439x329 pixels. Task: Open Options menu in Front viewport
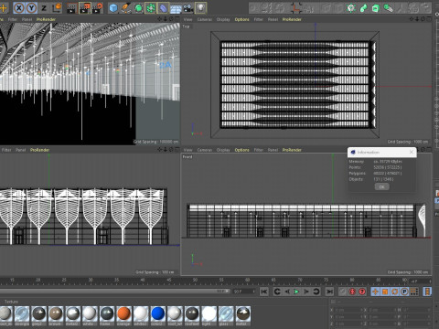click(x=241, y=150)
